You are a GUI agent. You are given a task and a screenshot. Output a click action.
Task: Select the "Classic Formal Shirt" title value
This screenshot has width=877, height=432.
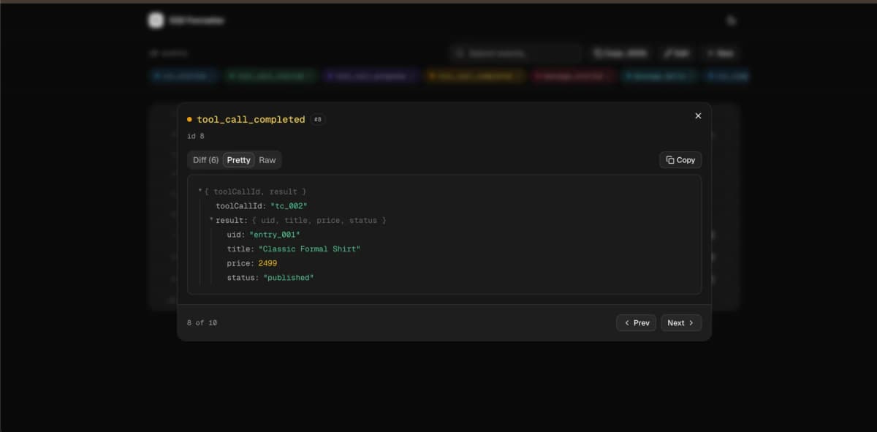[309, 249]
